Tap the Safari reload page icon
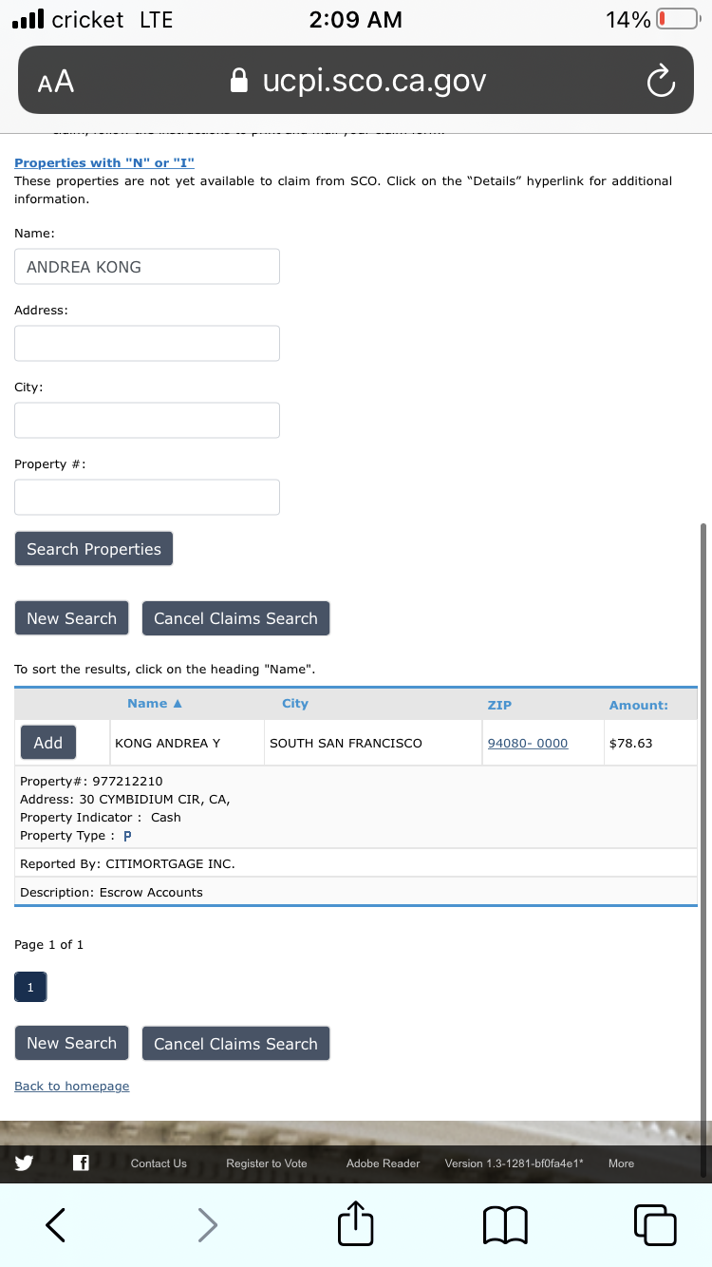 coord(661,82)
